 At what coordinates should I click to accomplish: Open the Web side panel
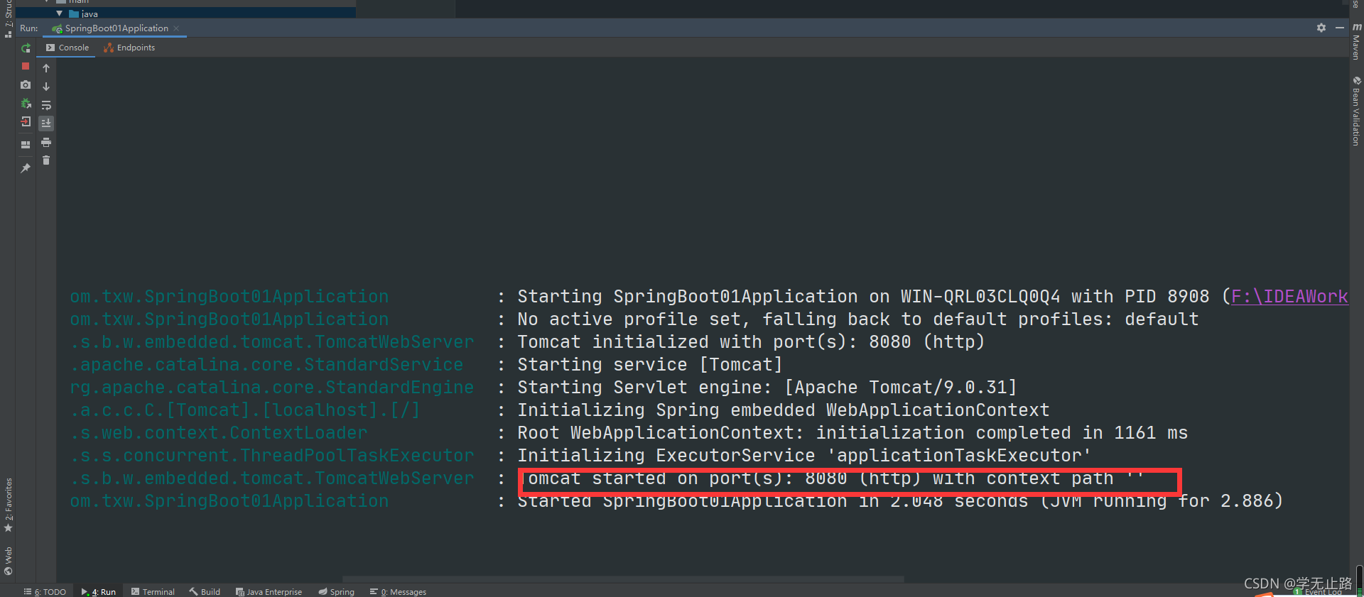[x=8, y=561]
